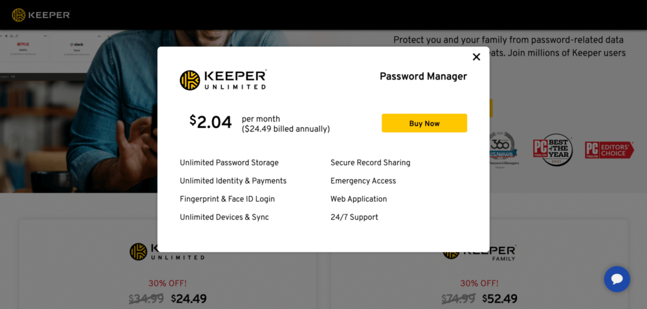Click the $24.49 Unlimited plan price
The height and width of the screenshot is (309, 647).
188,299
